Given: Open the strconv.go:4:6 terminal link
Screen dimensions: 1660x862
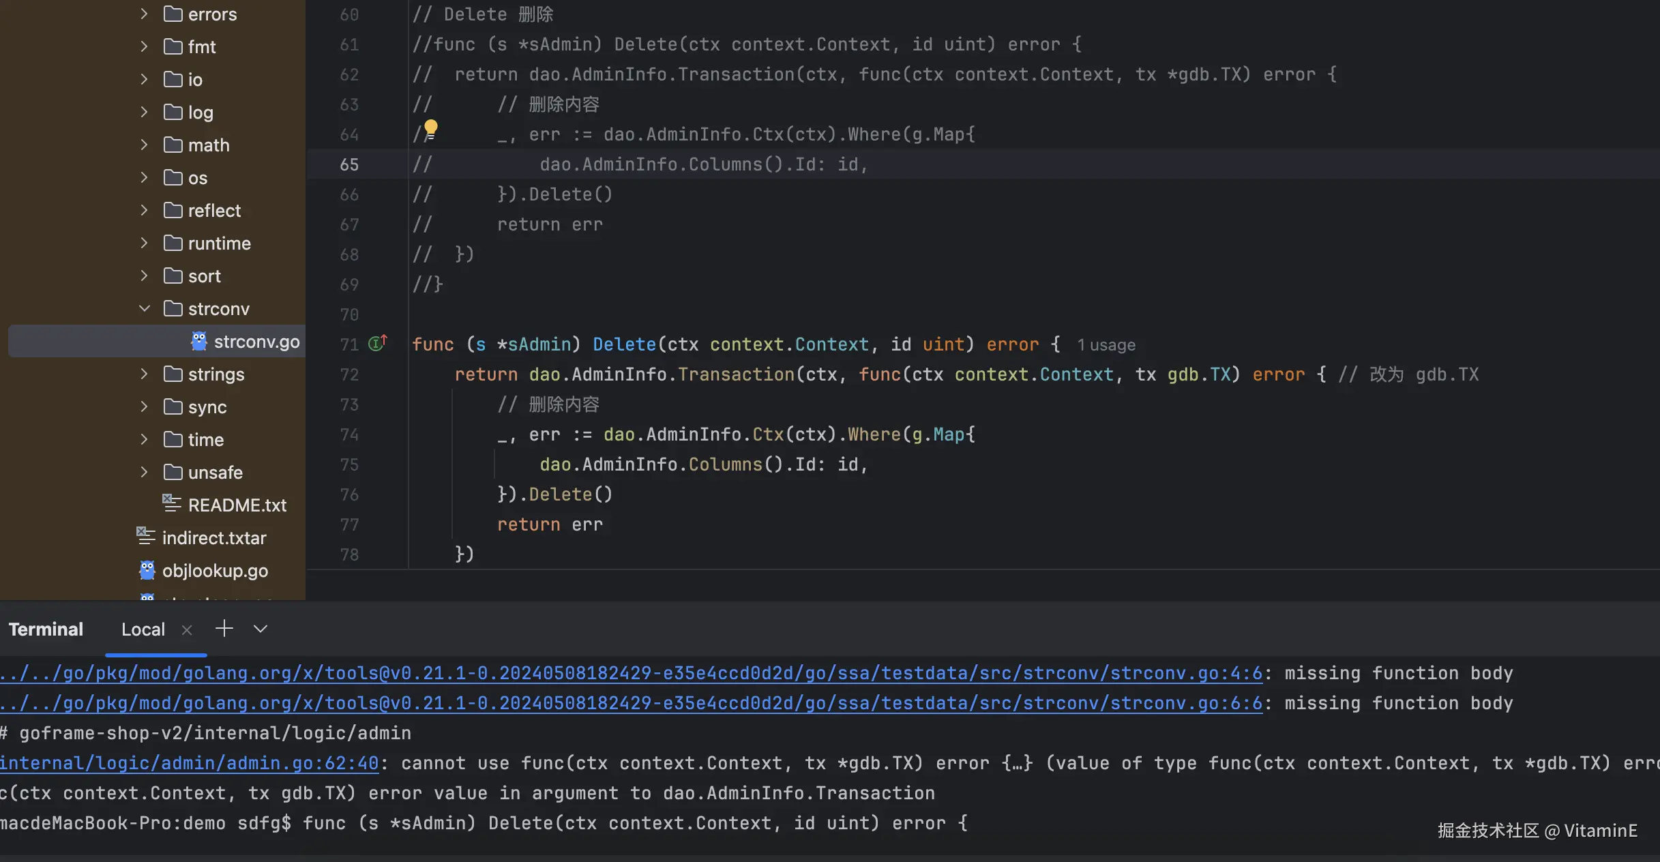Looking at the screenshot, I should click(x=631, y=673).
